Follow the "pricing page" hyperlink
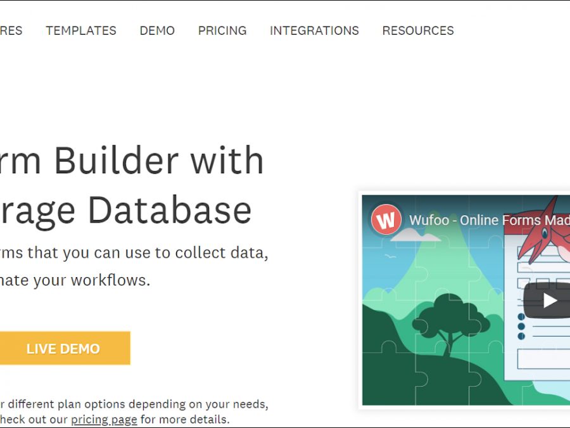570x428 pixels. pos(104,419)
